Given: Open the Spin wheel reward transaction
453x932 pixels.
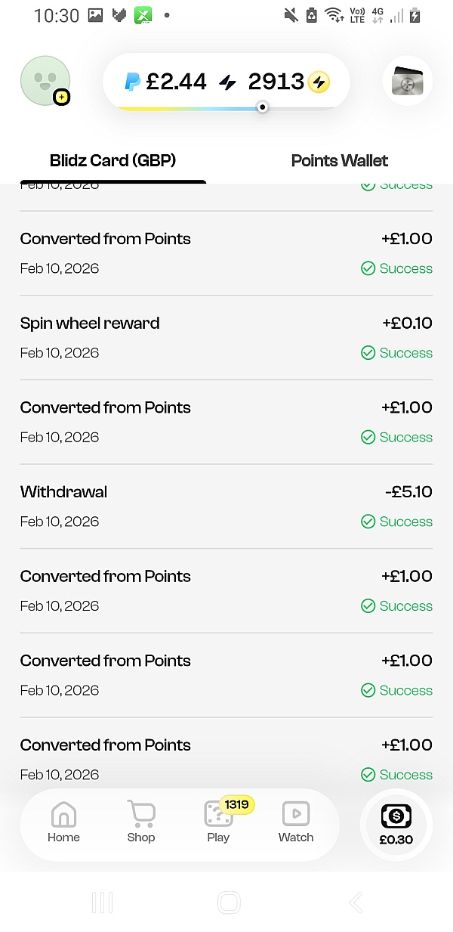Looking at the screenshot, I should click(226, 337).
